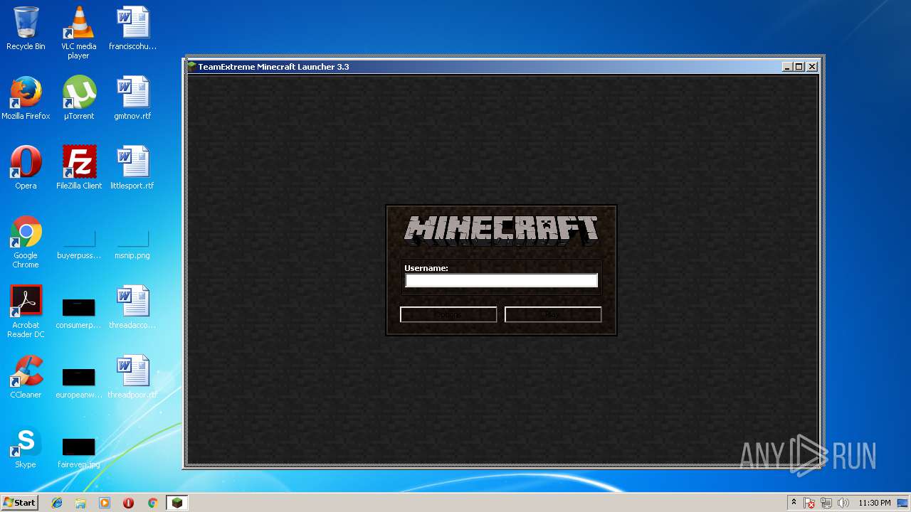Select the buyerpuss file icon
The height and width of the screenshot is (512, 911).
(78, 242)
